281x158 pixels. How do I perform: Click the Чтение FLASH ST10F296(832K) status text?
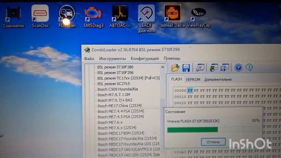(x=193, y=121)
